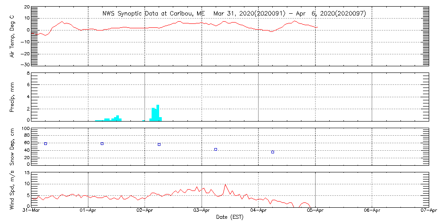Click the snow depth square marker on 03-Apr
This screenshot has height=221, width=442.
point(216,149)
